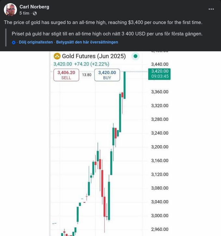Click the globe public-privacy icon
This screenshot has width=221, height=236.
point(35,13)
